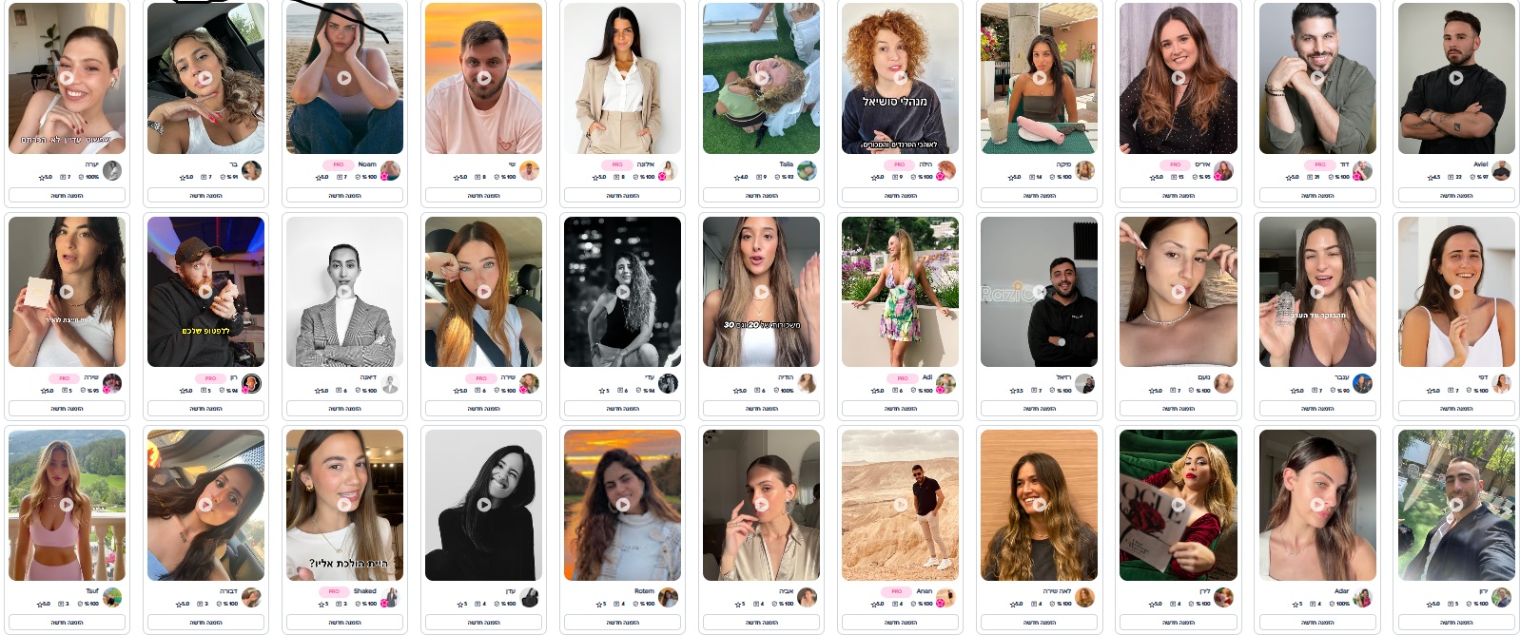Open Rotem's round profile avatar
Viewport: 1520px width, 635px height.
[668, 597]
